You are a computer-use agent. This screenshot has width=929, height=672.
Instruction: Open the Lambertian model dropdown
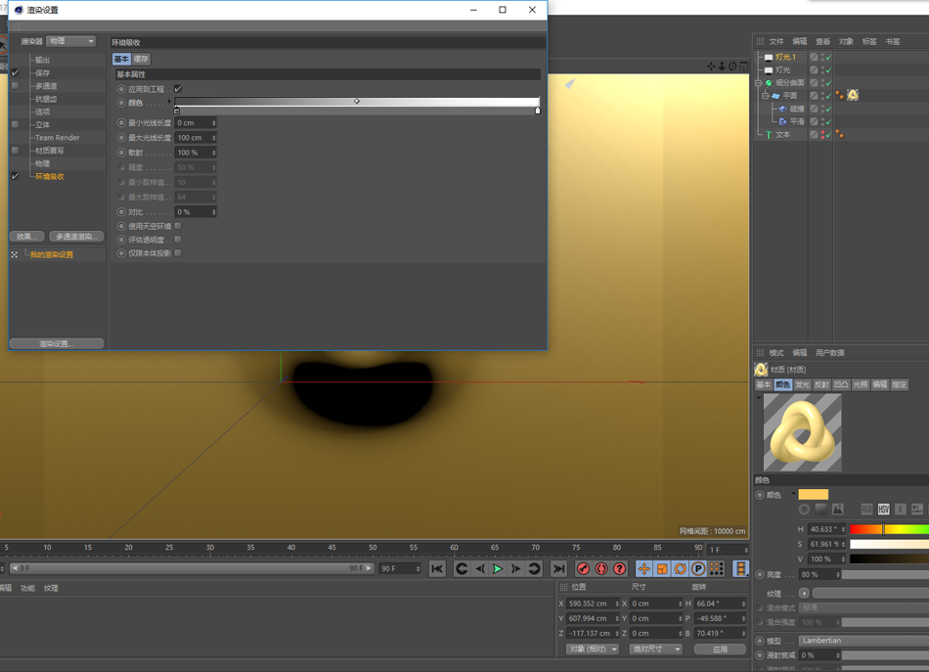tap(863, 641)
